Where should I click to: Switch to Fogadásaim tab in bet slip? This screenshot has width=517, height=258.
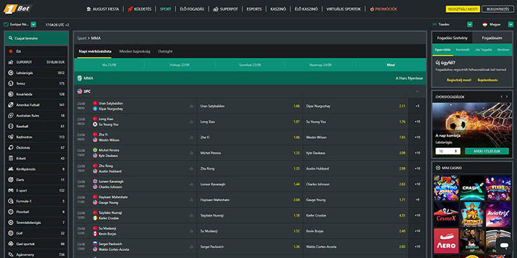[x=492, y=38]
